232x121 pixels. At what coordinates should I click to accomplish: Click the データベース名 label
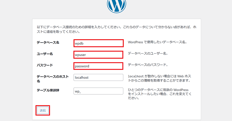(48, 43)
